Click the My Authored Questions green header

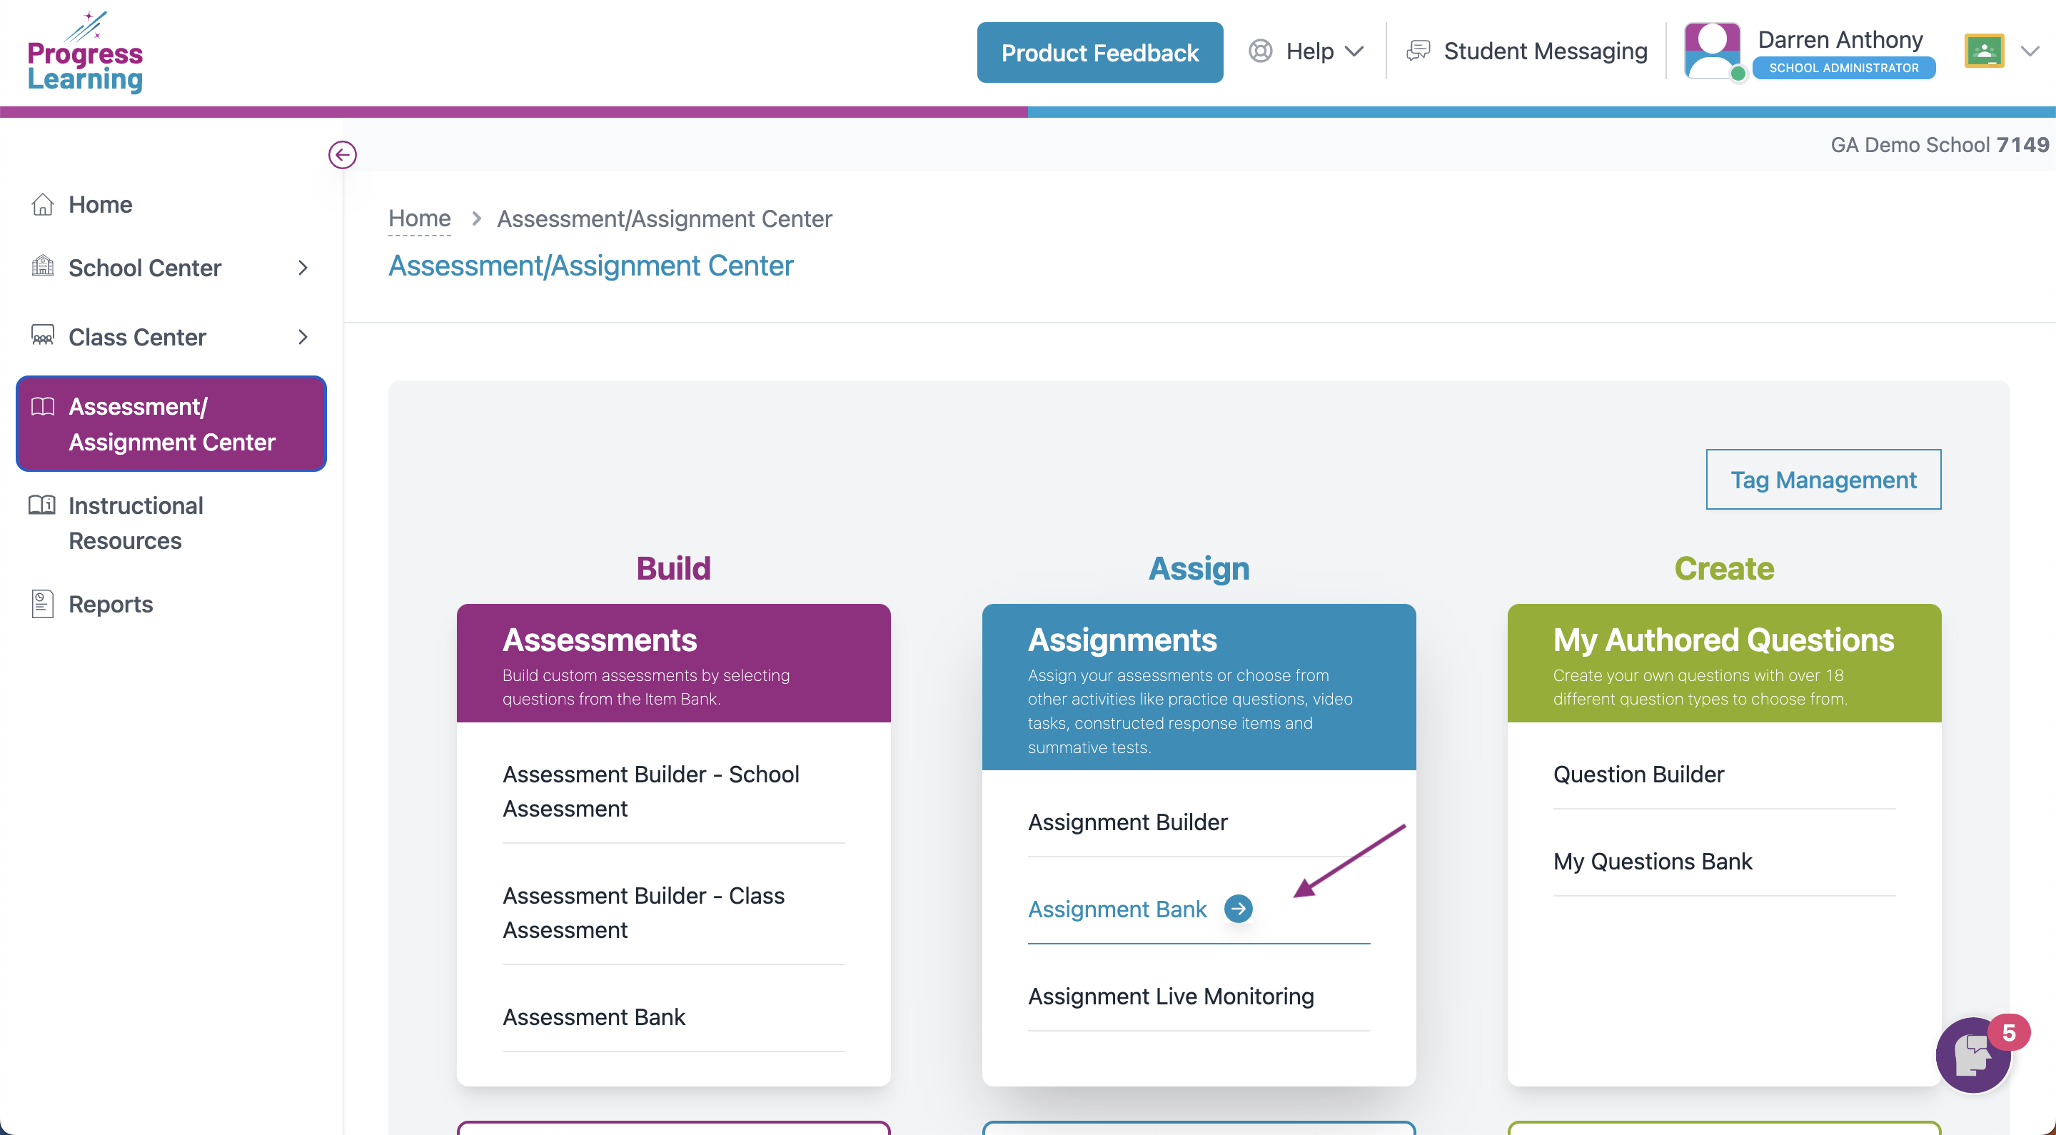(1724, 663)
